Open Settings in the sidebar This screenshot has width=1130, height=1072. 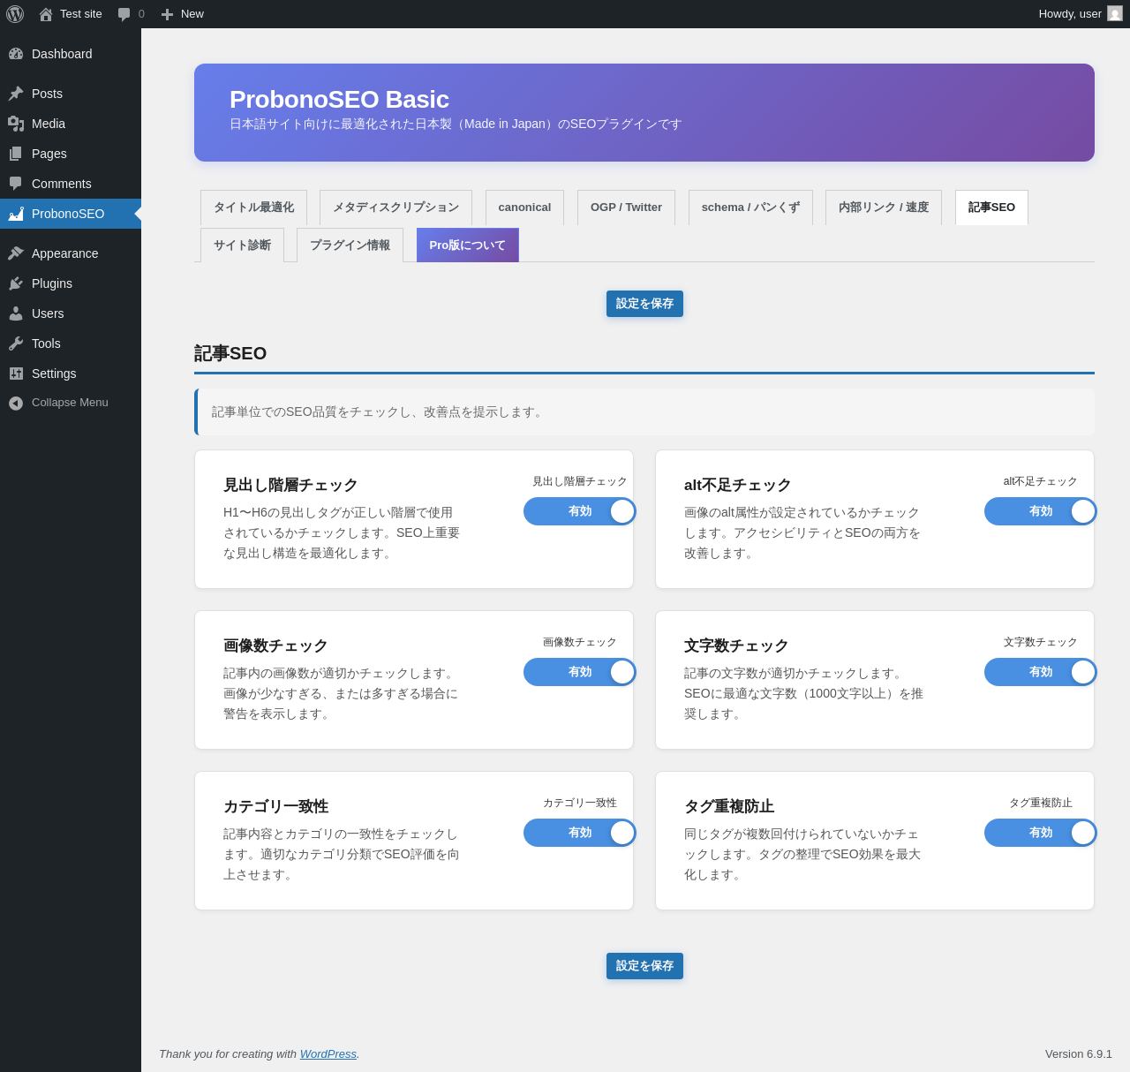[71, 374]
